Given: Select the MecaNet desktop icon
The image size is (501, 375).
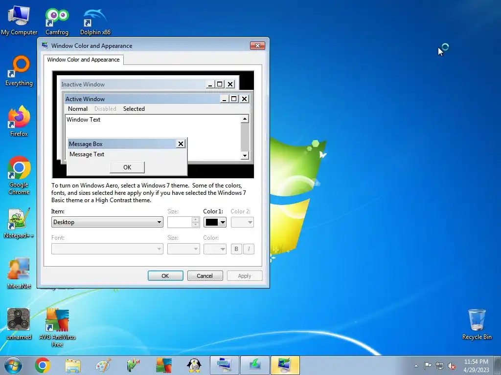Looking at the screenshot, I should point(19,273).
